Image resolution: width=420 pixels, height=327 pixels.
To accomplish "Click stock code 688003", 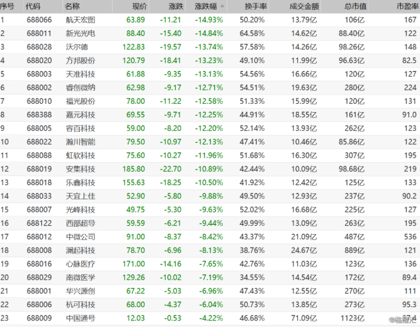I will click(x=39, y=74).
